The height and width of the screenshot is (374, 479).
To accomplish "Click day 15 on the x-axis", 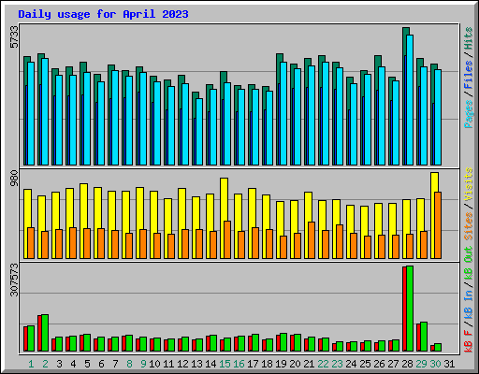I will pos(225,364).
